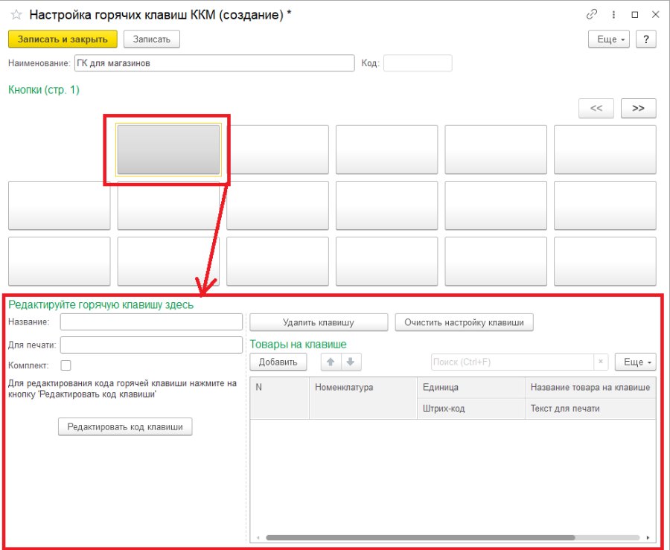Maximize the window with square icon
The image size is (670, 550).
635,15
